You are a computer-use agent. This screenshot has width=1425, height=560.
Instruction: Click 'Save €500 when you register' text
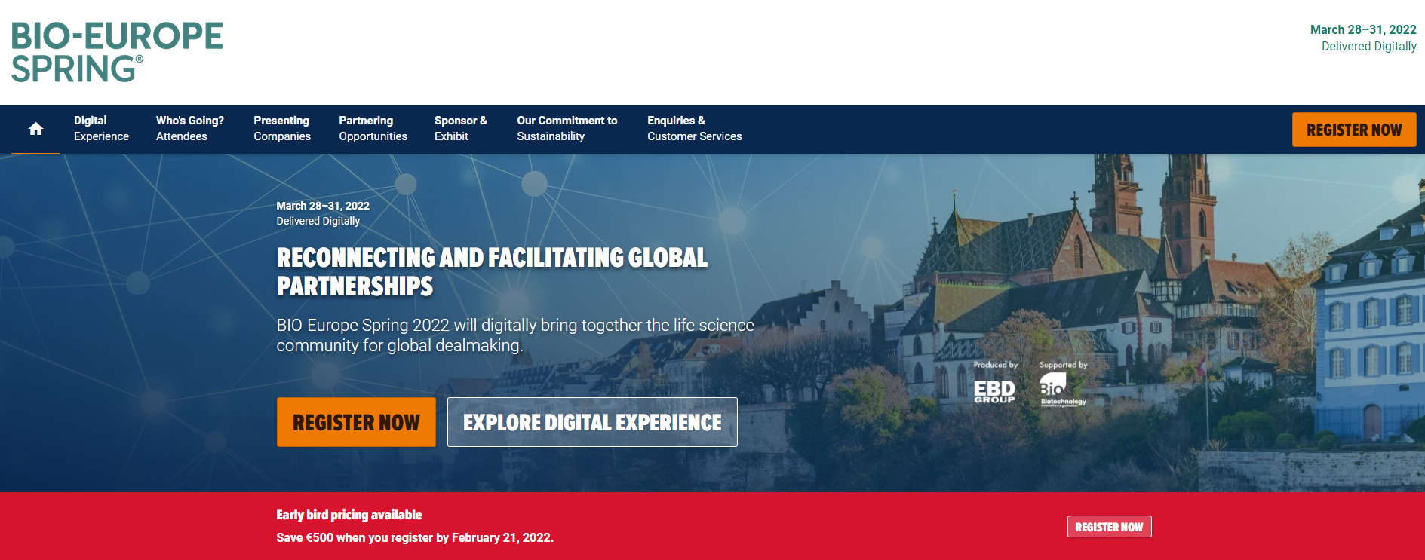click(415, 537)
